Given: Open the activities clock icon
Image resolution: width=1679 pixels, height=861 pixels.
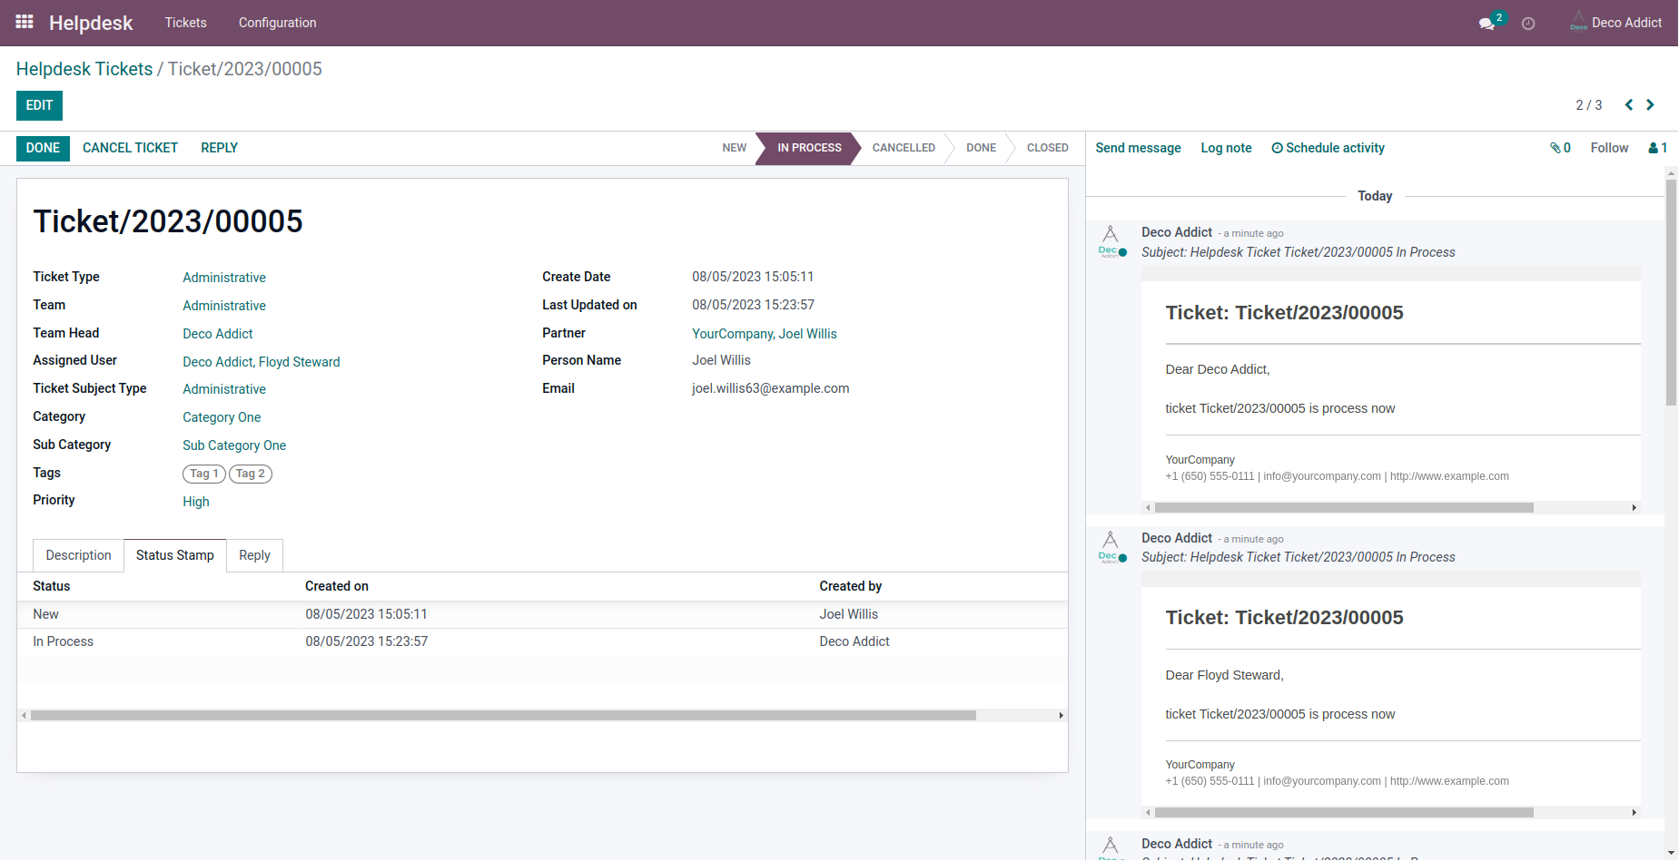Looking at the screenshot, I should (1528, 24).
